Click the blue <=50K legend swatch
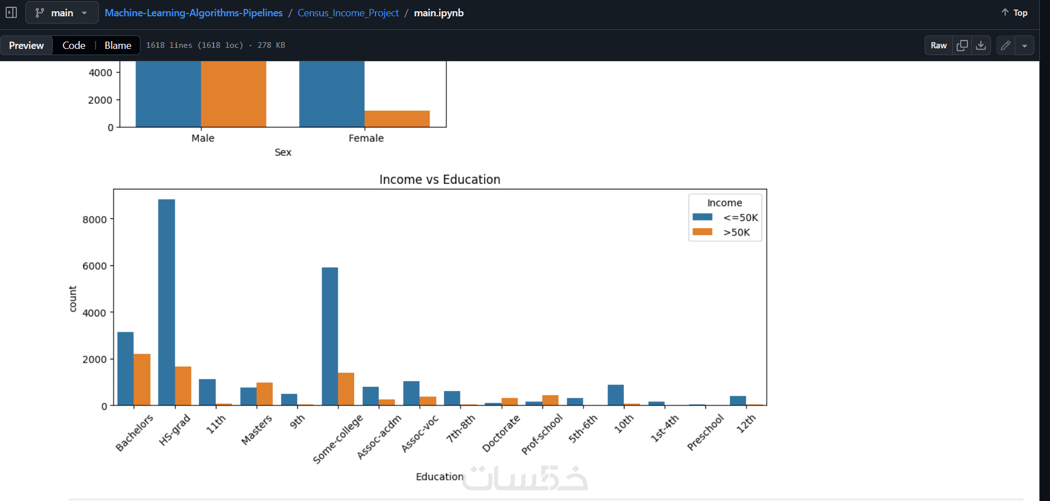Screen dimensions: 1050x501 [x=703, y=218]
